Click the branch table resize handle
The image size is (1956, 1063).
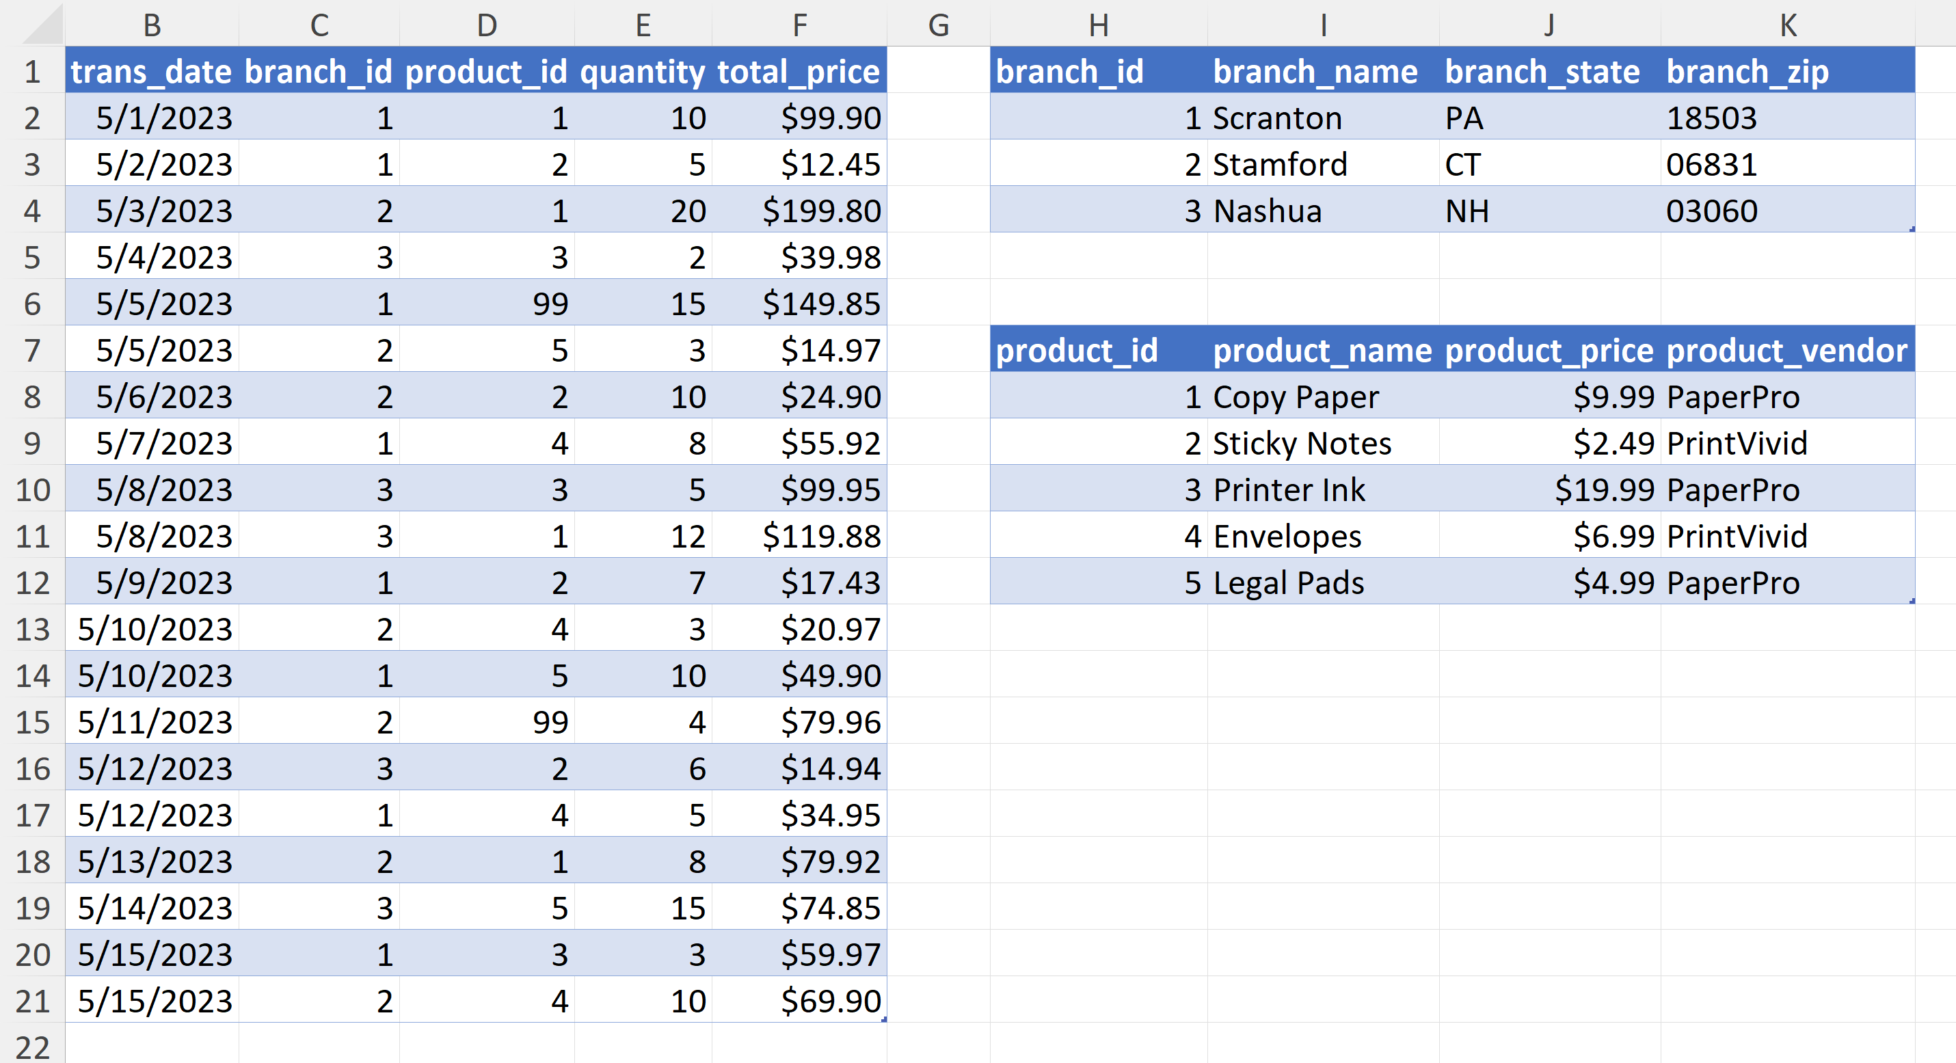pos(1911,228)
